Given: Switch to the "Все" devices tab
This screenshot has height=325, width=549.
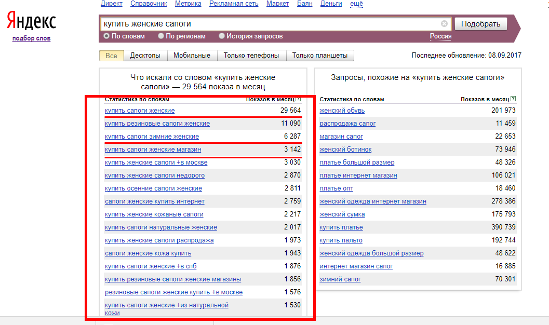Looking at the screenshot, I should [x=111, y=56].
